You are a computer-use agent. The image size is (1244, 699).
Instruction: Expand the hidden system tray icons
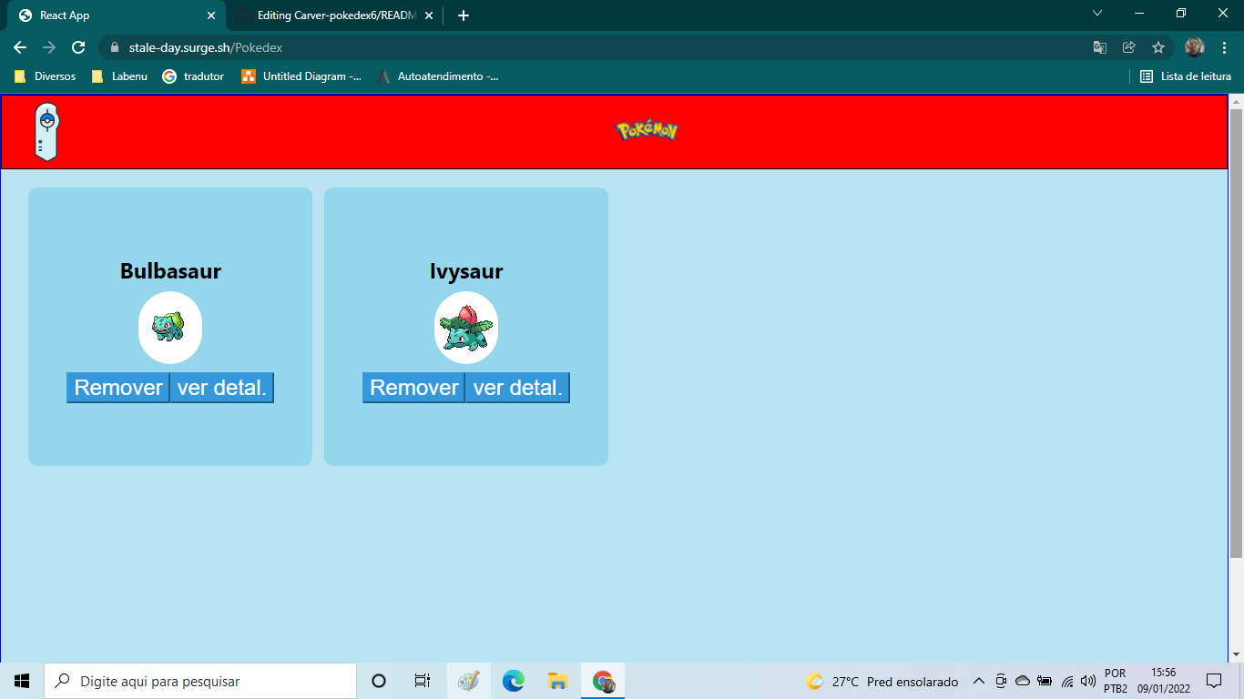point(979,681)
